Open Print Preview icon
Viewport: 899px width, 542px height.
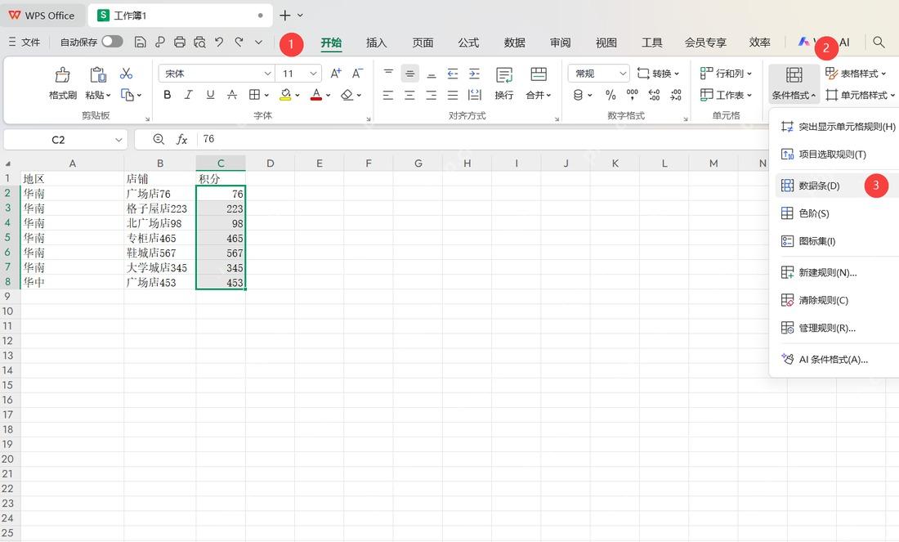click(x=199, y=42)
